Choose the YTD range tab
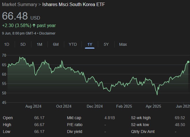 pyautogui.click(x=73, y=44)
